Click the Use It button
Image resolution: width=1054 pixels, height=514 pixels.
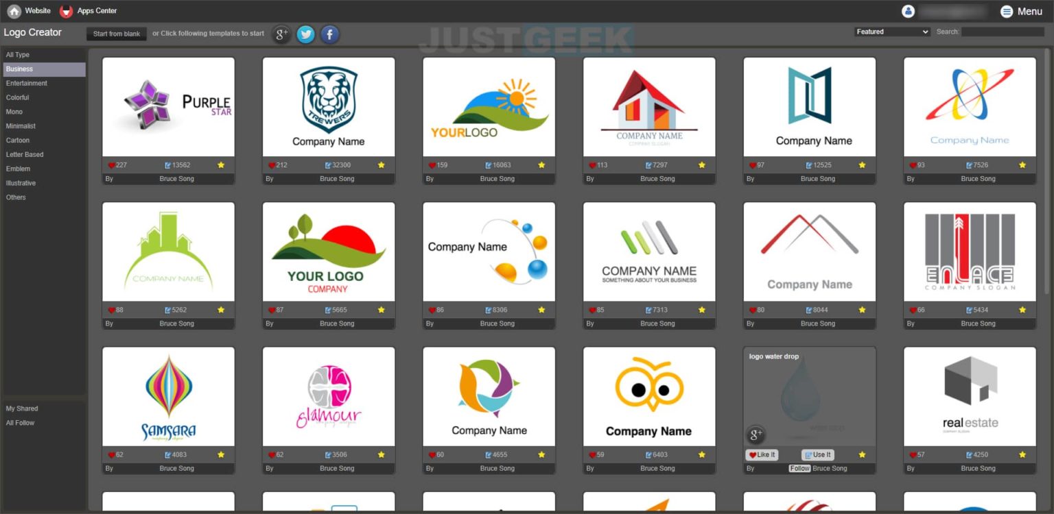(x=818, y=455)
